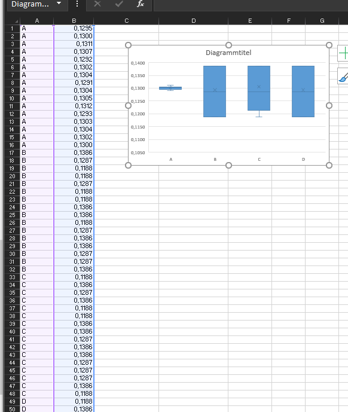The image size is (348, 412).
Task: Click category label C below the chart
Action: pyautogui.click(x=259, y=159)
